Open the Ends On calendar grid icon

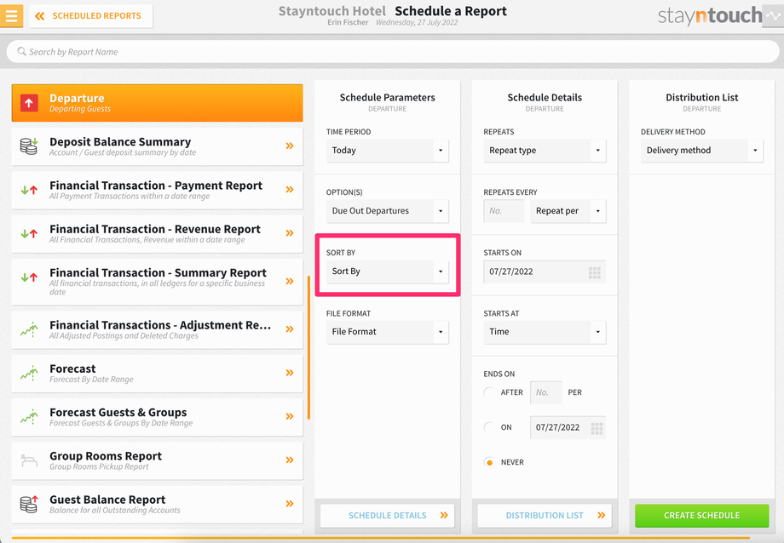coord(597,428)
